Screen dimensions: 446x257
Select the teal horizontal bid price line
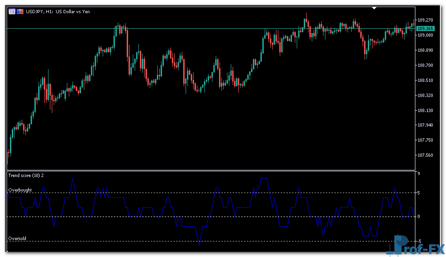pos(188,29)
